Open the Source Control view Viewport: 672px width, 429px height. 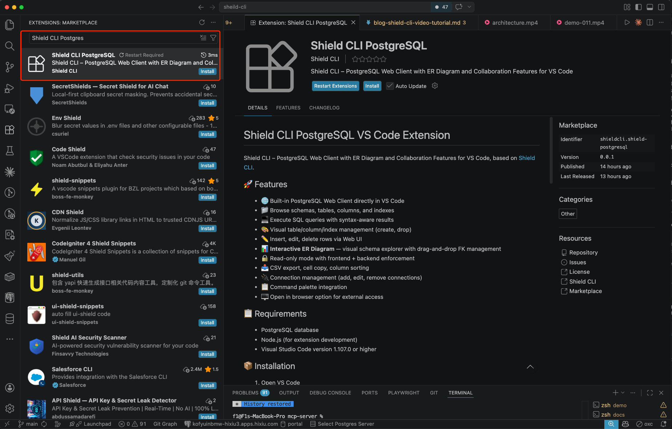(10, 67)
